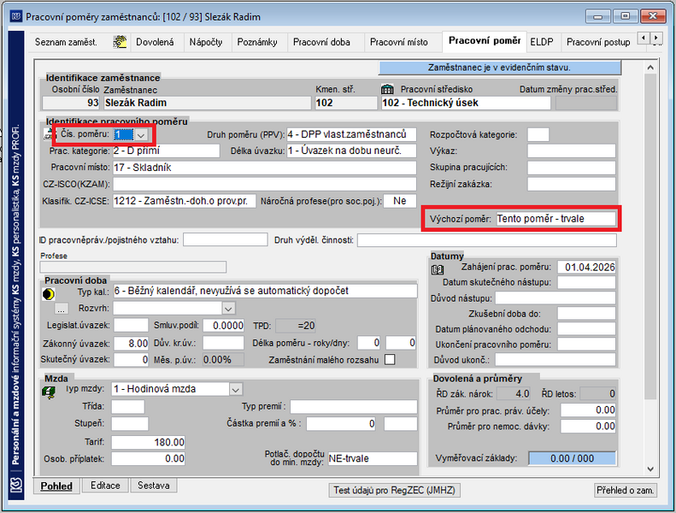
Task: Click the ellipsis button beside Rozvrh
Action: (x=62, y=309)
